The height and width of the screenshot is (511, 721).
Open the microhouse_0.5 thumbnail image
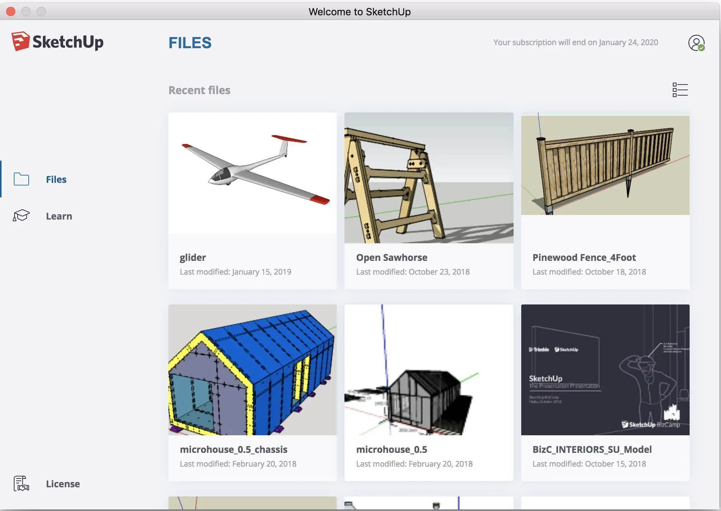point(429,370)
